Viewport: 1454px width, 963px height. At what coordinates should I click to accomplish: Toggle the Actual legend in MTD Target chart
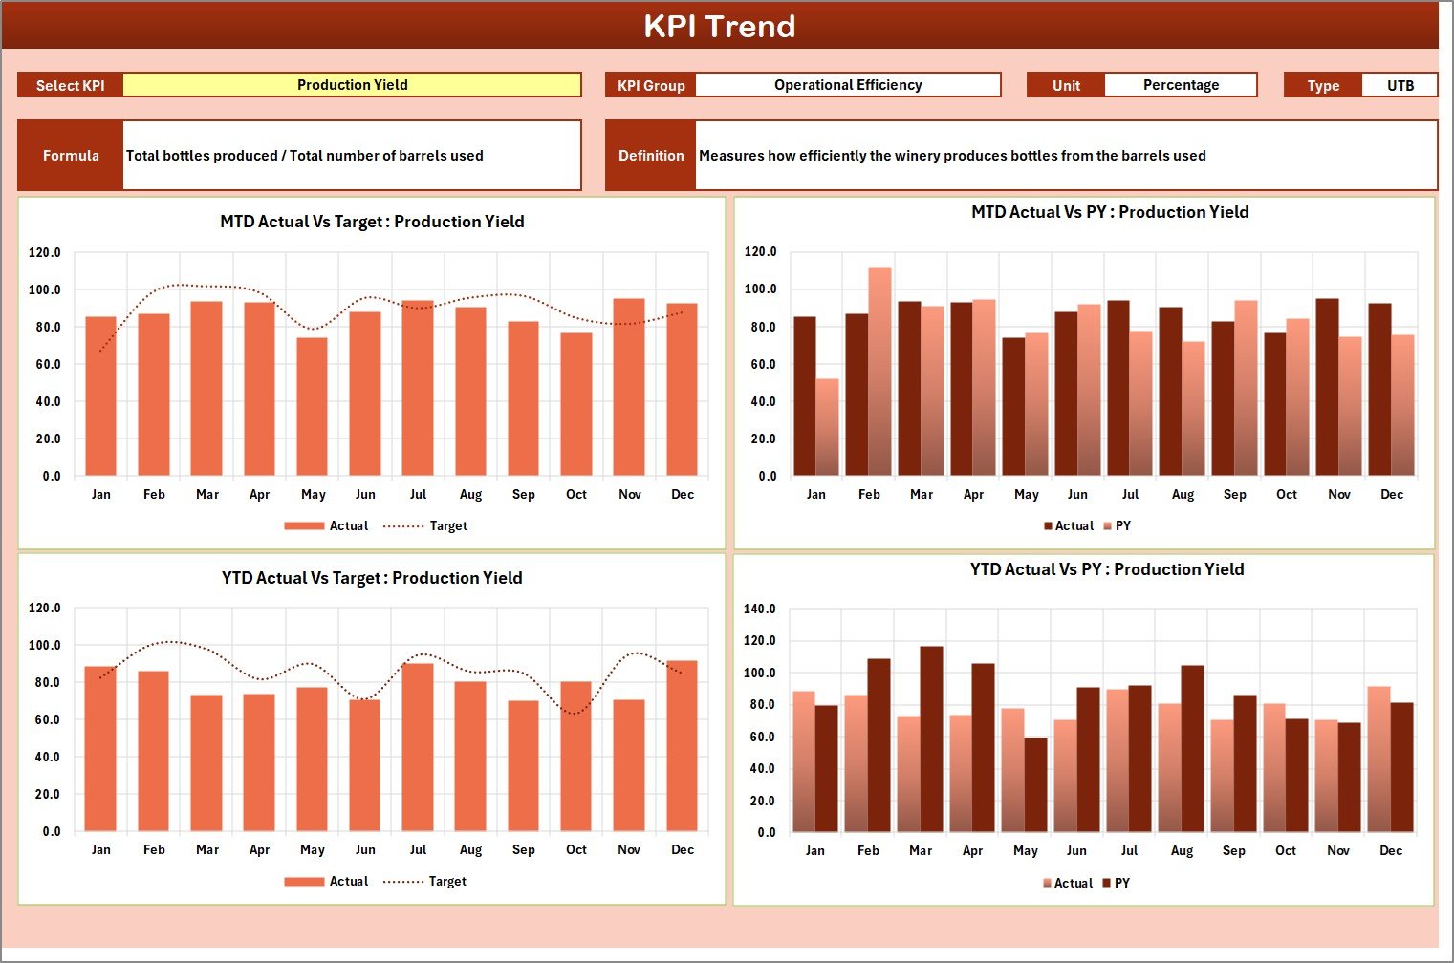pyautogui.click(x=348, y=525)
